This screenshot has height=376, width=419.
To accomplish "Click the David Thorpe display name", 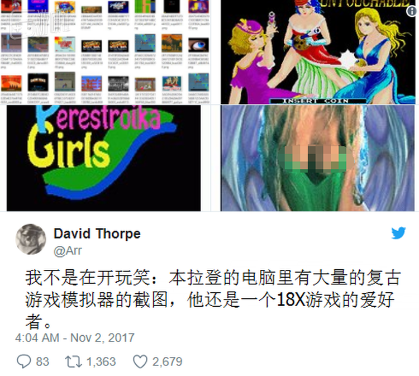I will coord(97,234).
